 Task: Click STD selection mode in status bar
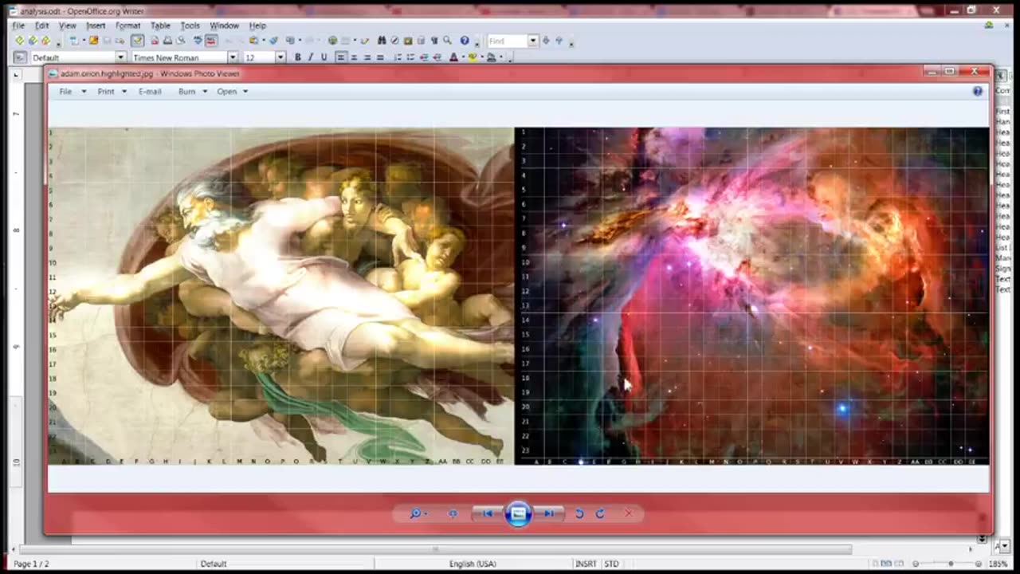611,564
